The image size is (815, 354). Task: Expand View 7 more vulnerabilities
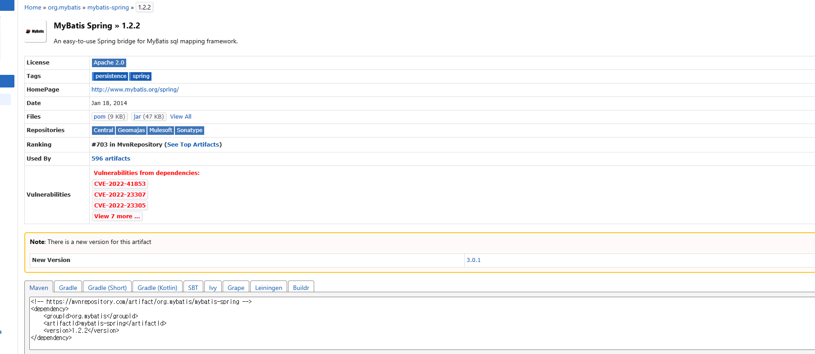(x=117, y=216)
